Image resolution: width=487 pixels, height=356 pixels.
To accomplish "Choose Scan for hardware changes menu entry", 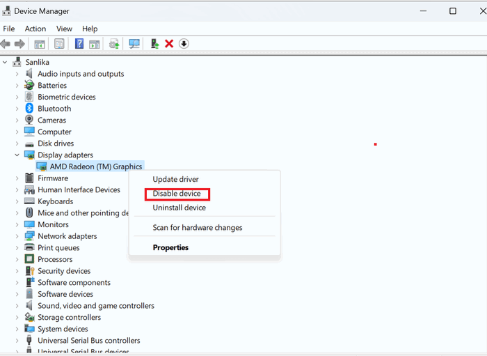I will click(x=198, y=227).
